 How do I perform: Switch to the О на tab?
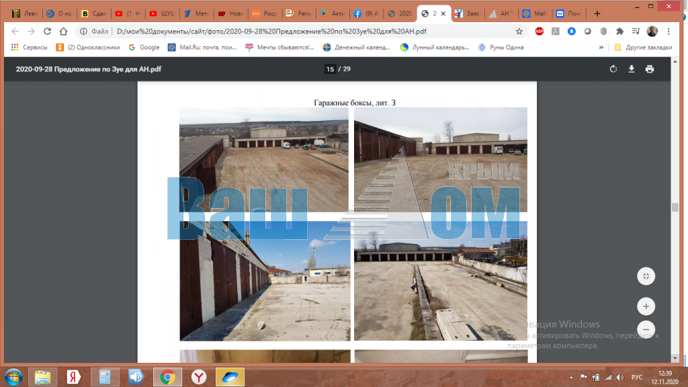click(x=59, y=13)
